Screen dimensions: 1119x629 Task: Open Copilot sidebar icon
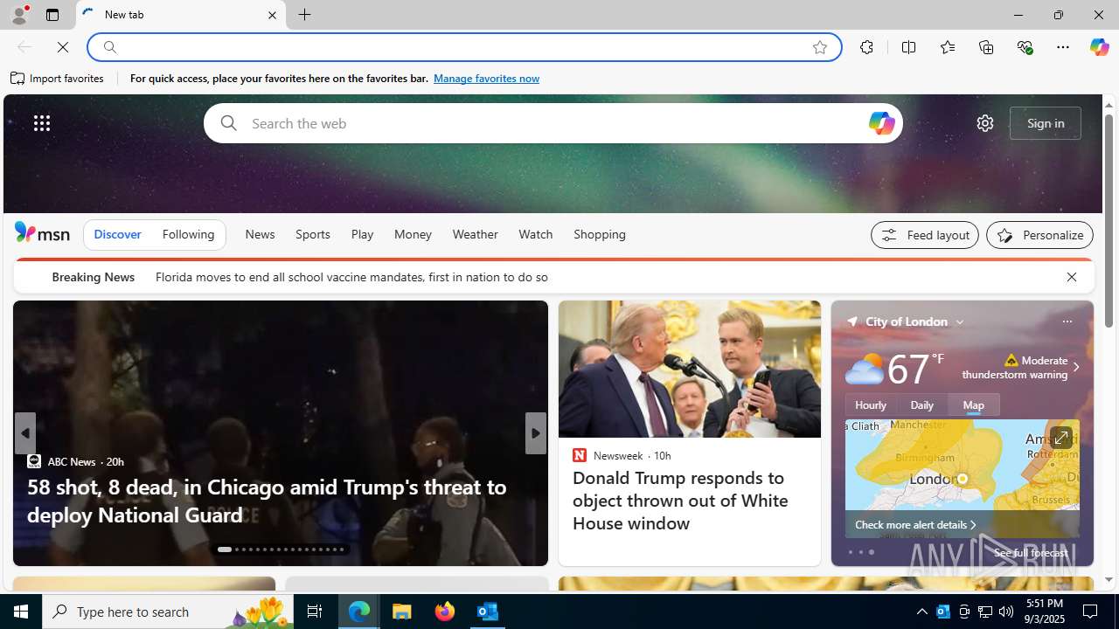click(x=1099, y=47)
